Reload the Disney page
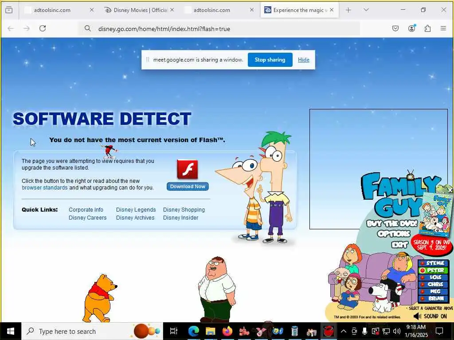454x340 pixels. (43, 28)
